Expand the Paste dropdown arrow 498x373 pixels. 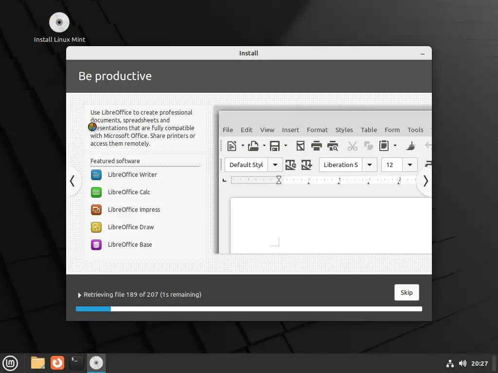(x=395, y=146)
